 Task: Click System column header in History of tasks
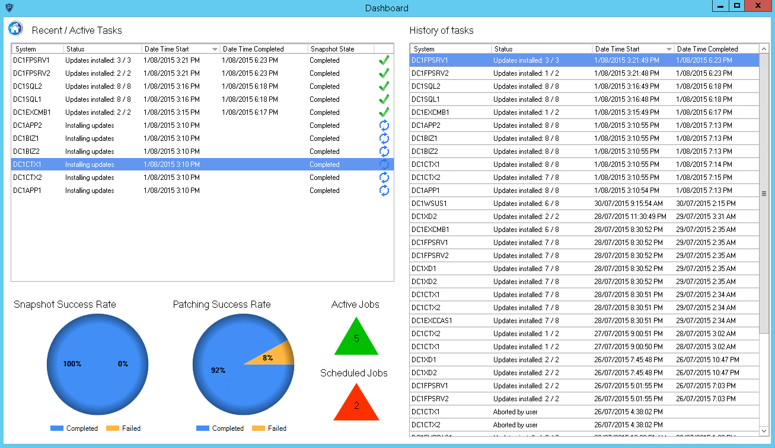point(451,49)
